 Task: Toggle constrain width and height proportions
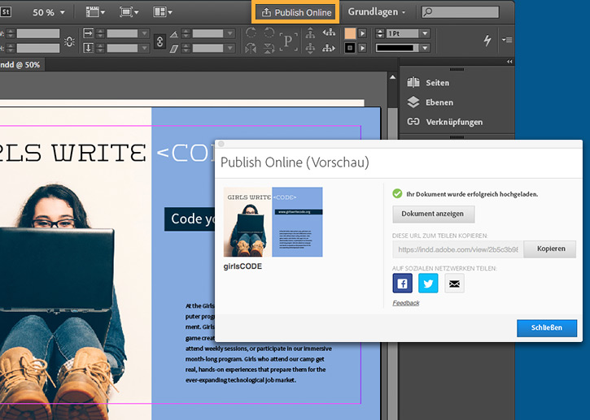click(x=70, y=41)
